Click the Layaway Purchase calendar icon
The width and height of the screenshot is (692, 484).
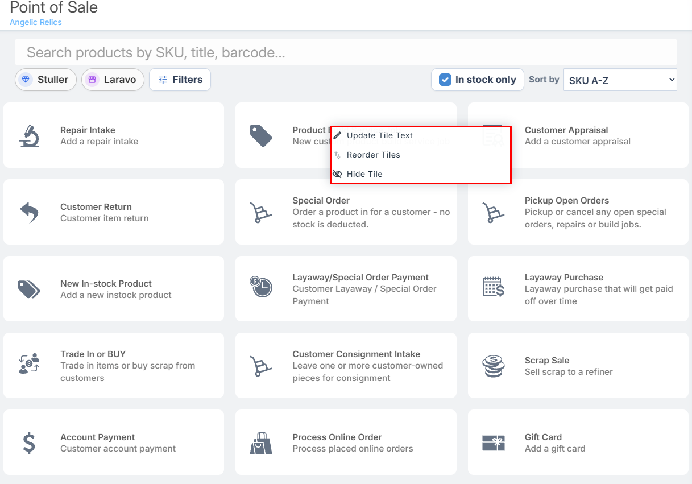pos(493,287)
